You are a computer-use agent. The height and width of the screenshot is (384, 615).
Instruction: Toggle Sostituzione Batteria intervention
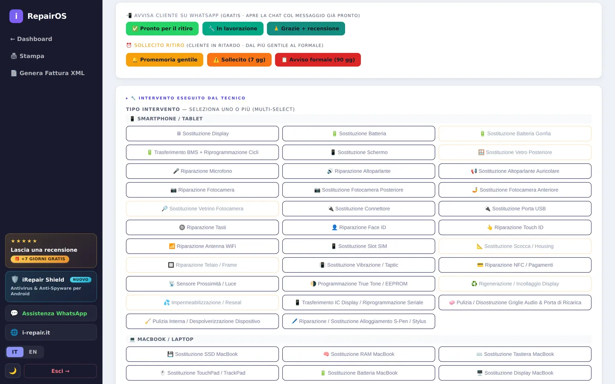pos(359,134)
